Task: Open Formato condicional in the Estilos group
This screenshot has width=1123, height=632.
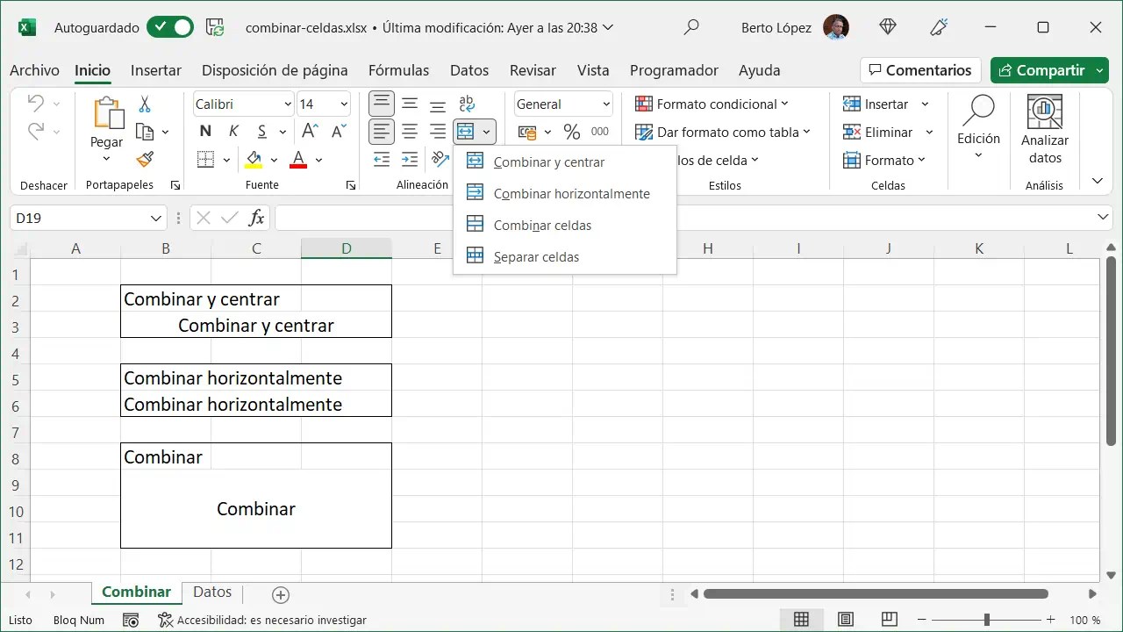Action: coord(712,104)
